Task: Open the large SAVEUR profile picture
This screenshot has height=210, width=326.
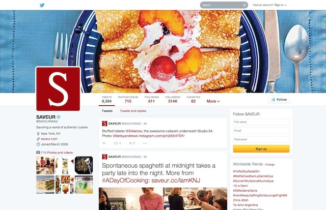Action: click(58, 88)
